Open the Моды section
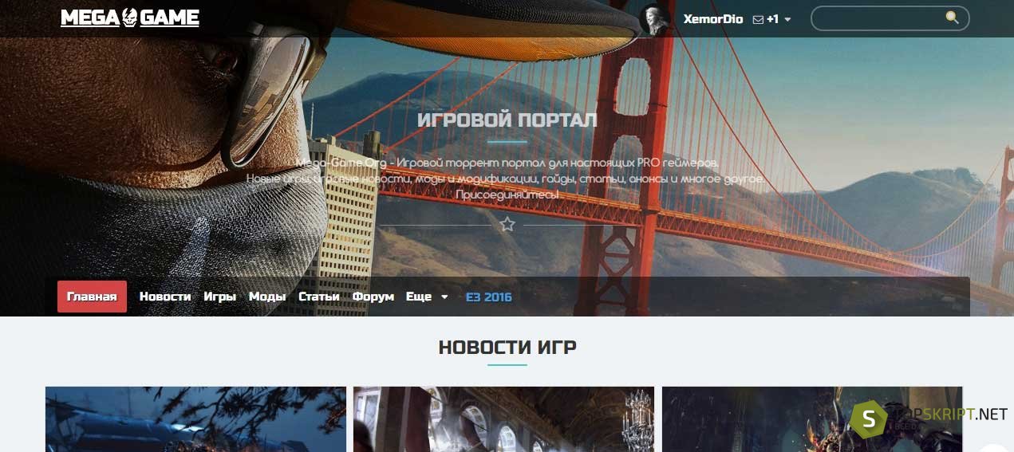 pyautogui.click(x=267, y=297)
